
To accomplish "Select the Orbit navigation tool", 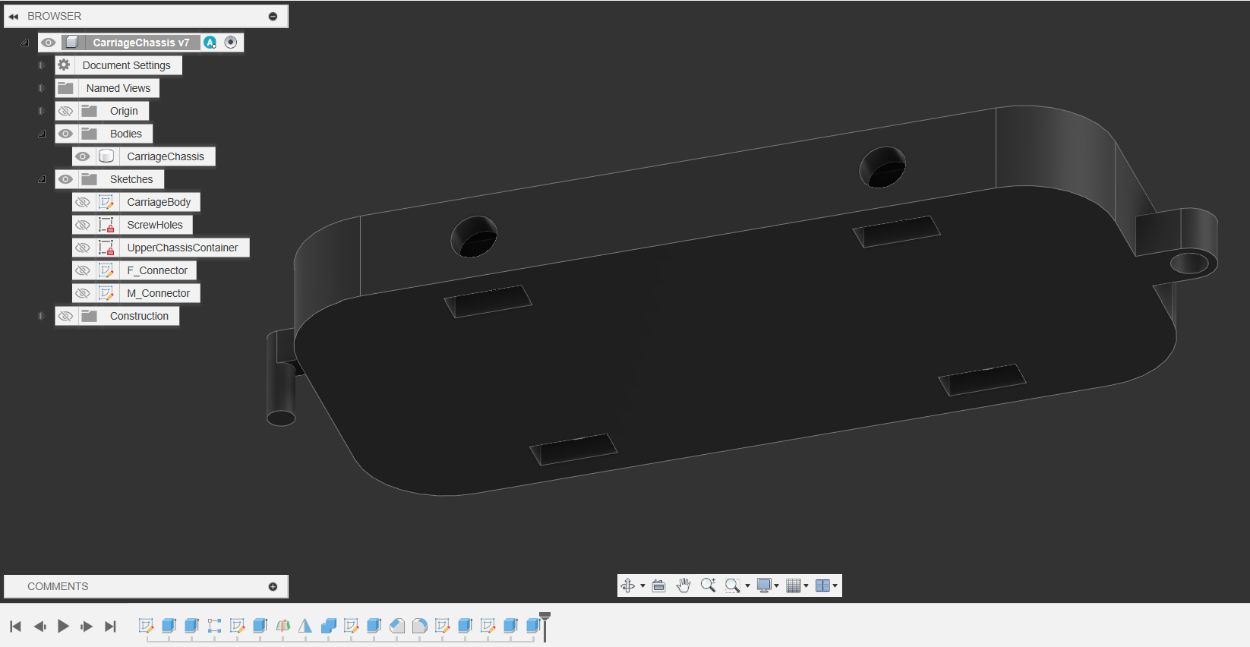I will click(x=627, y=585).
